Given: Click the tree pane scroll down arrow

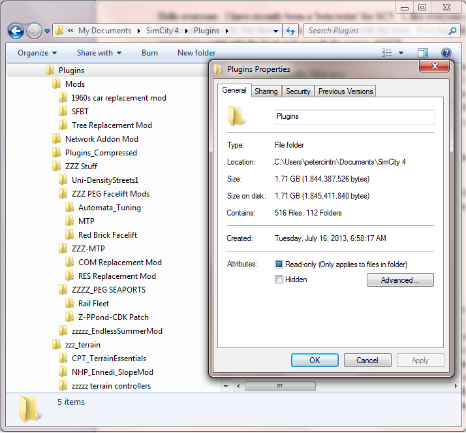Looking at the screenshot, I should (226, 387).
